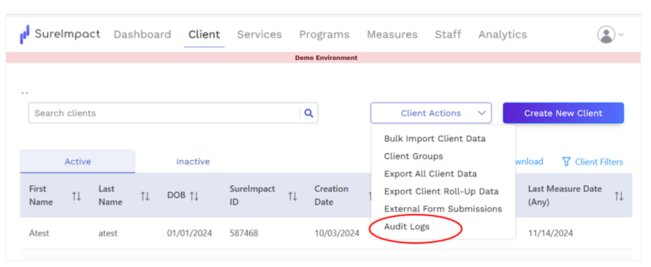
Task: Open External Form Submissions
Action: (x=443, y=209)
